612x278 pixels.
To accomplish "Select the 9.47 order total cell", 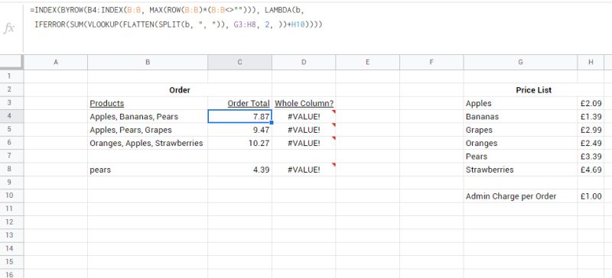I will click(239, 129).
